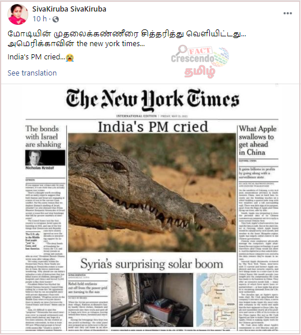Click the 'Rebel-held enclaves' subheading
Image resolution: width=301 pixels, height=335 pixels.
tap(88, 288)
